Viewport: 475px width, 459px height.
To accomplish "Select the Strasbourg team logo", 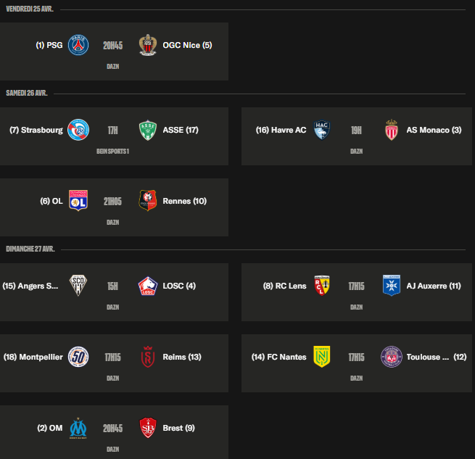I will pyautogui.click(x=78, y=130).
